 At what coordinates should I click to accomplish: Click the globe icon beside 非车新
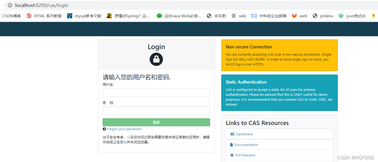[x=209, y=16]
